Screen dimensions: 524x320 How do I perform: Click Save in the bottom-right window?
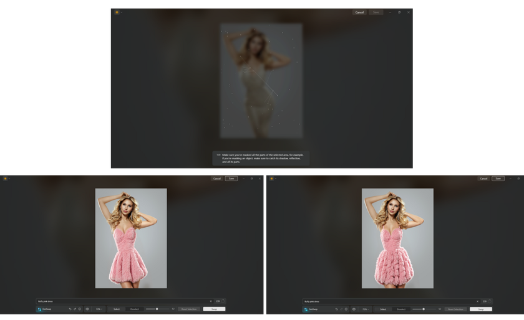(x=498, y=179)
